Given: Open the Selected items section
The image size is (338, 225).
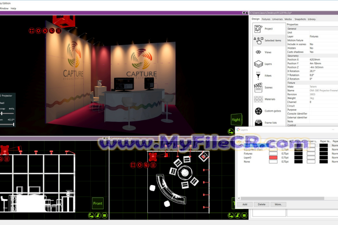Looking at the screenshot, I should (269, 40).
